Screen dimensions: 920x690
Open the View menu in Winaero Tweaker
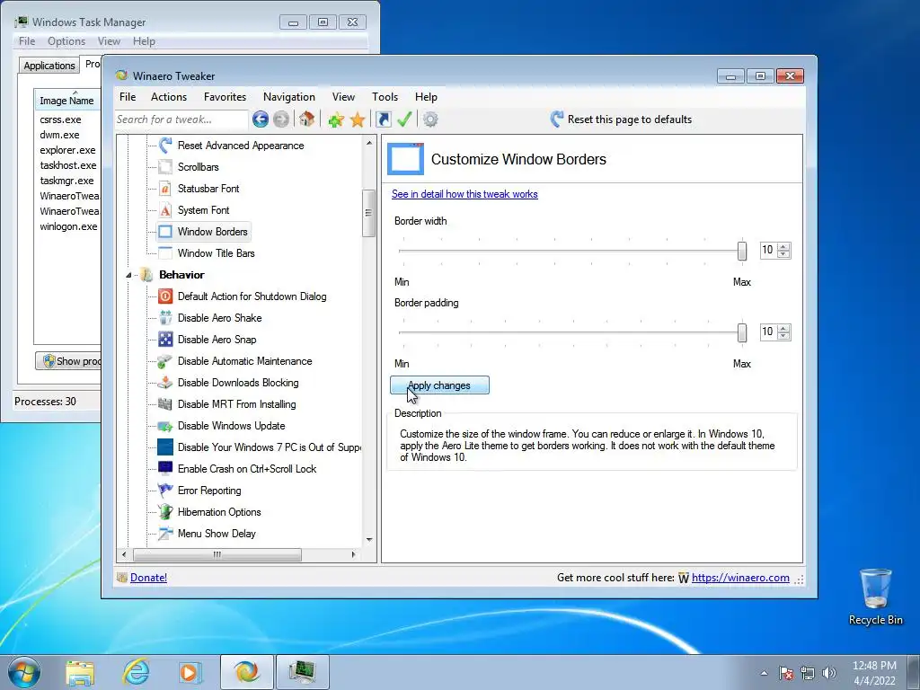[x=343, y=97]
